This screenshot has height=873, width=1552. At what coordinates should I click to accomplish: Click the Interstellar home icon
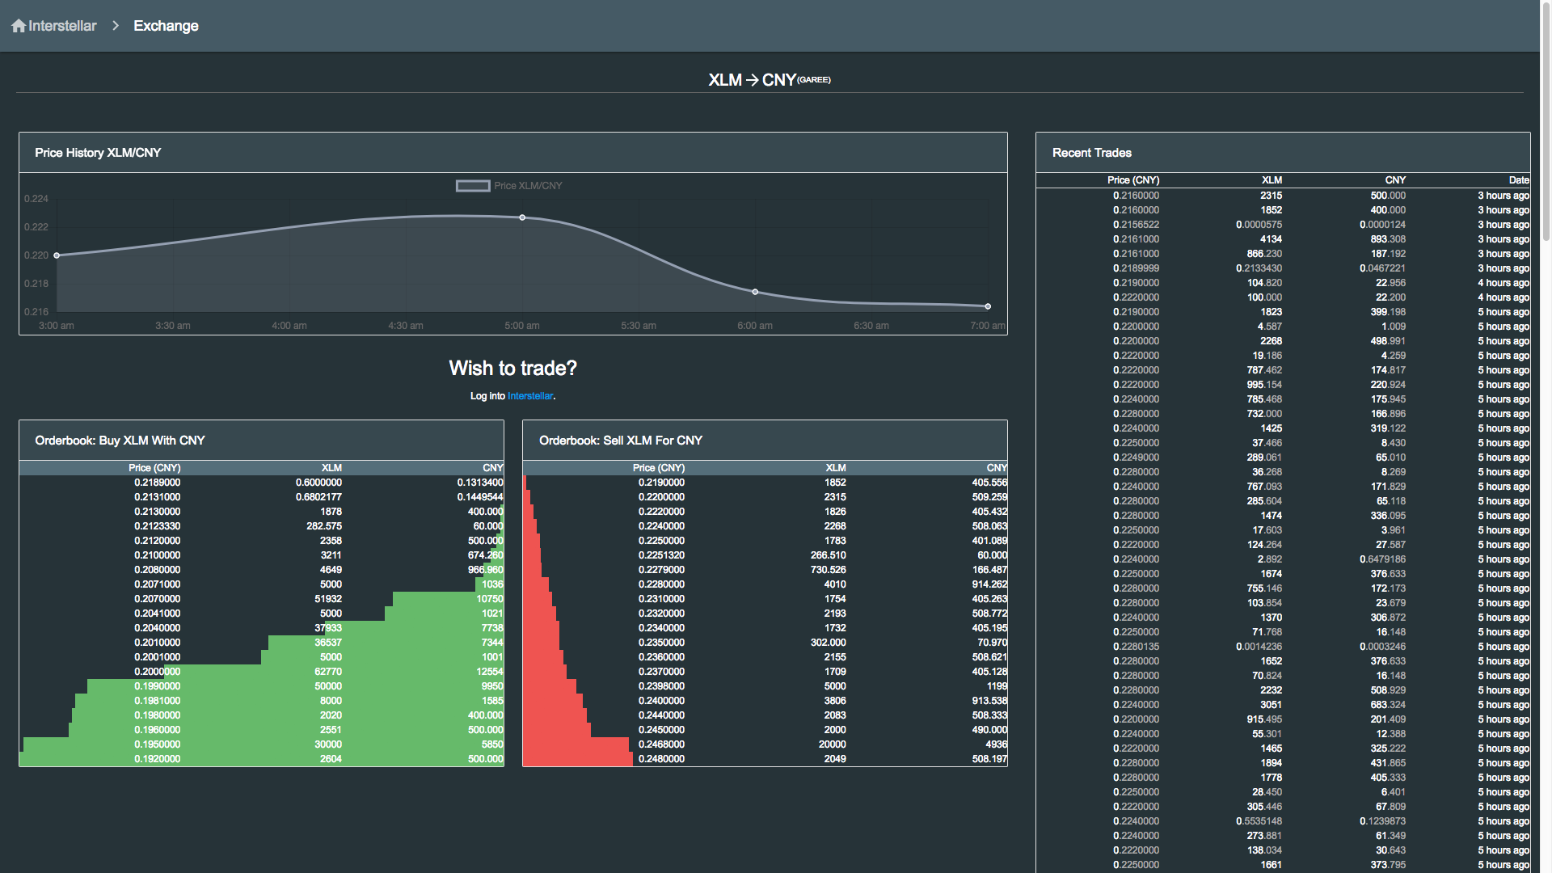(x=19, y=26)
